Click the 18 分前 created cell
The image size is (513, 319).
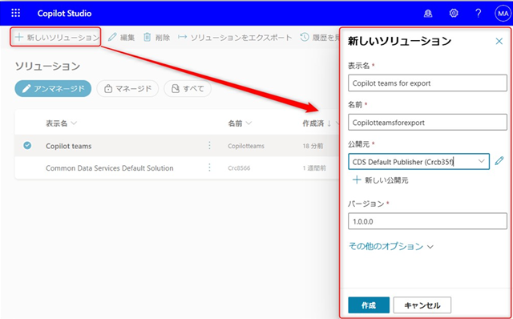pos(313,146)
